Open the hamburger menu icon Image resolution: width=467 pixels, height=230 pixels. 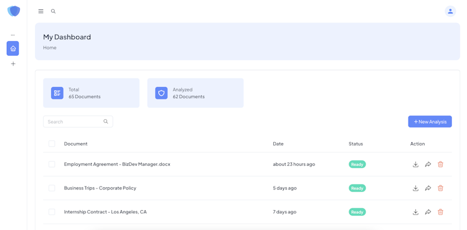(x=41, y=11)
